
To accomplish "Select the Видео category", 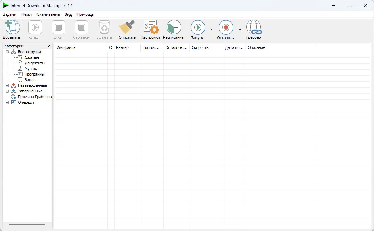I will pos(30,80).
